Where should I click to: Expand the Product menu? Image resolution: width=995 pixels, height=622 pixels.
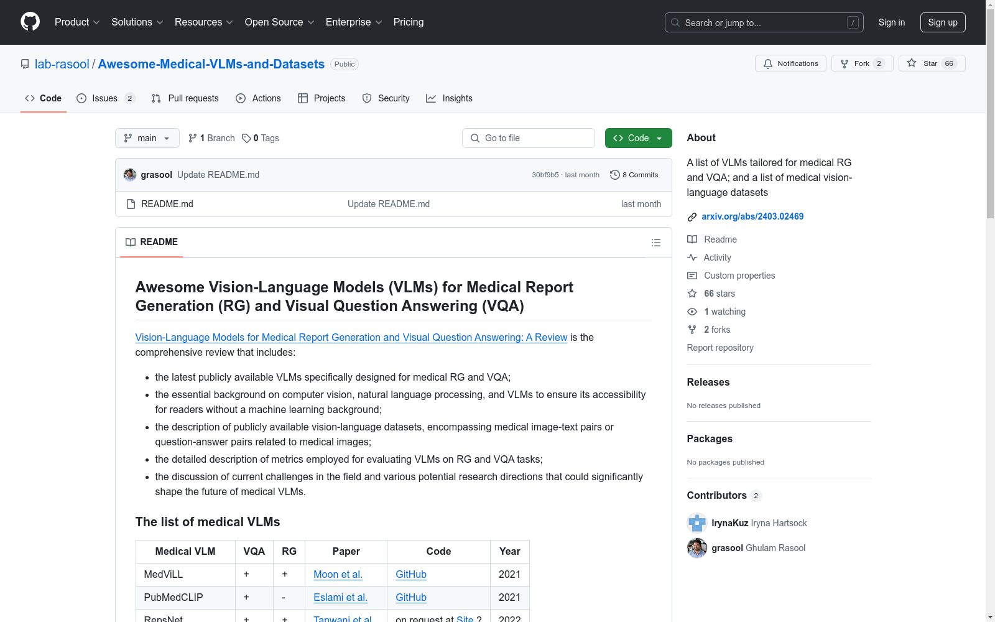click(x=77, y=22)
